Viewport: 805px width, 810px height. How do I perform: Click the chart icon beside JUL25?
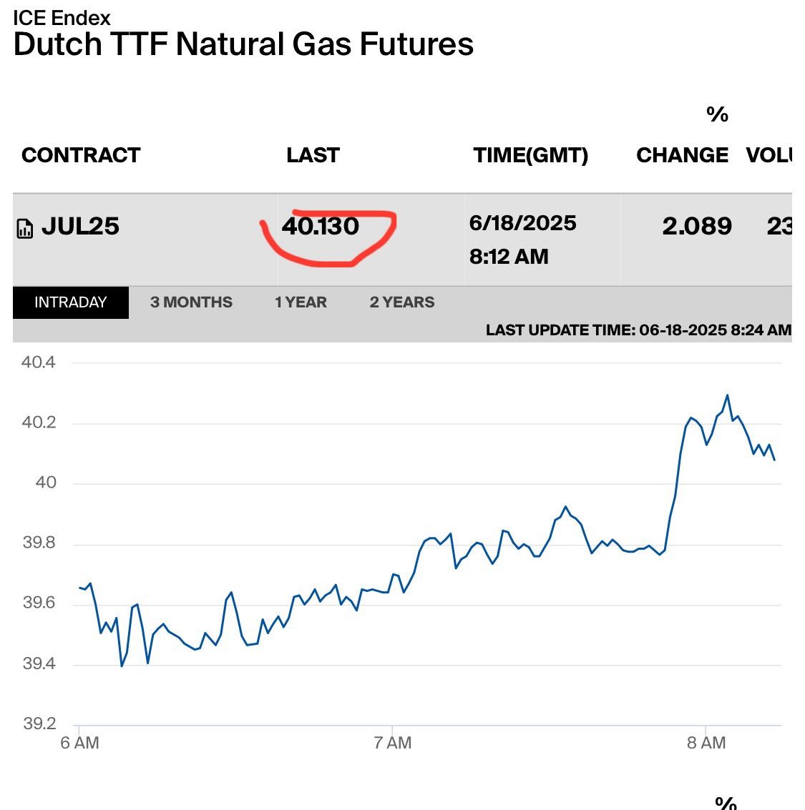click(24, 229)
